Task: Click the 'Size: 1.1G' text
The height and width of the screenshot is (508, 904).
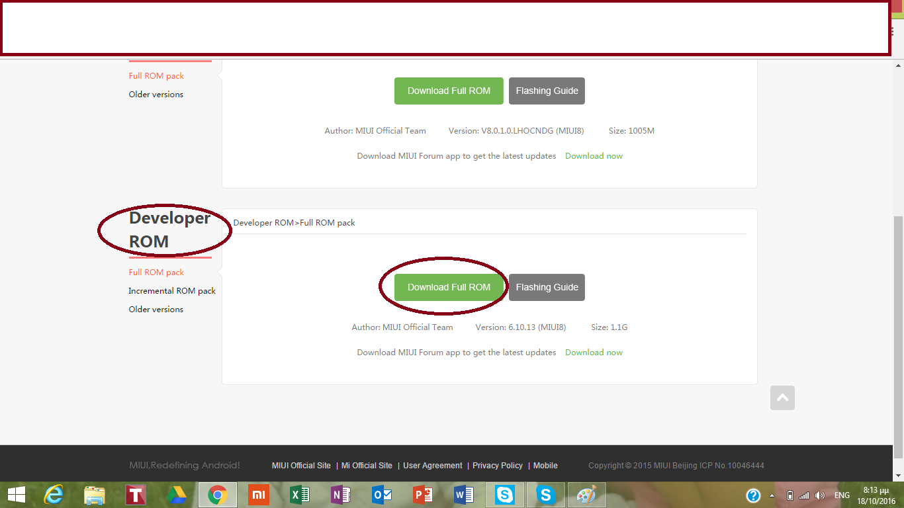Action: tap(609, 327)
